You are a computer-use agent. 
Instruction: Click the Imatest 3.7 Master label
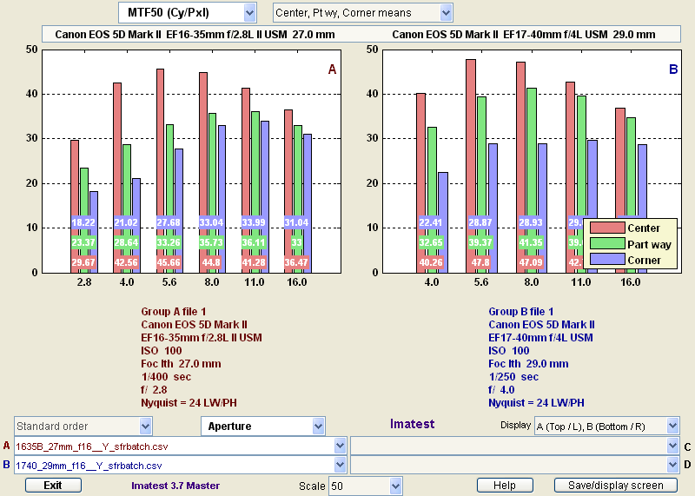click(x=175, y=486)
